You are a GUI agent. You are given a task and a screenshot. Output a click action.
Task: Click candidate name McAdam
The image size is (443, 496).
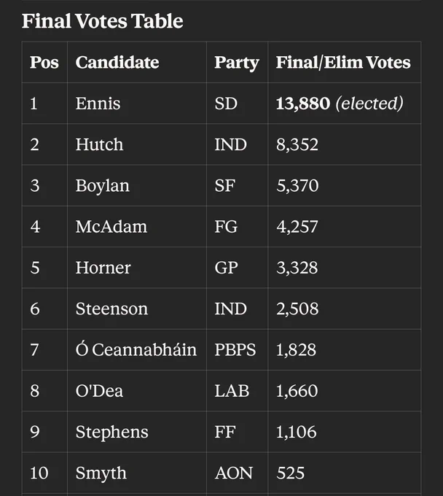tap(111, 227)
